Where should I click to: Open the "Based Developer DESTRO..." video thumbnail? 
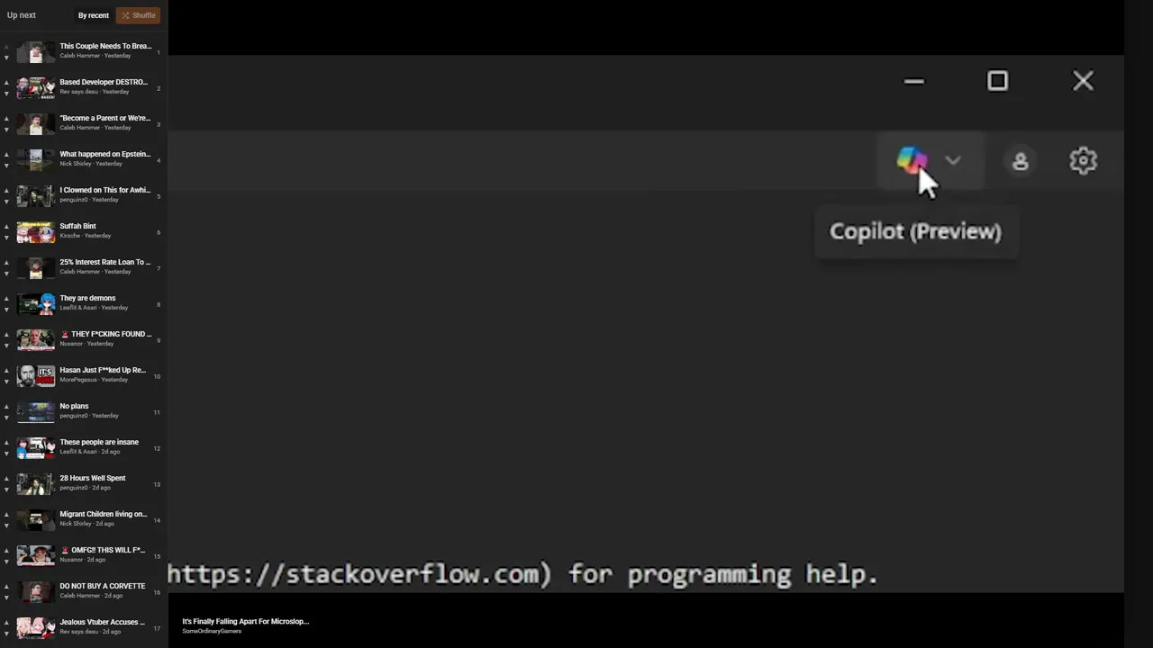pyautogui.click(x=36, y=87)
